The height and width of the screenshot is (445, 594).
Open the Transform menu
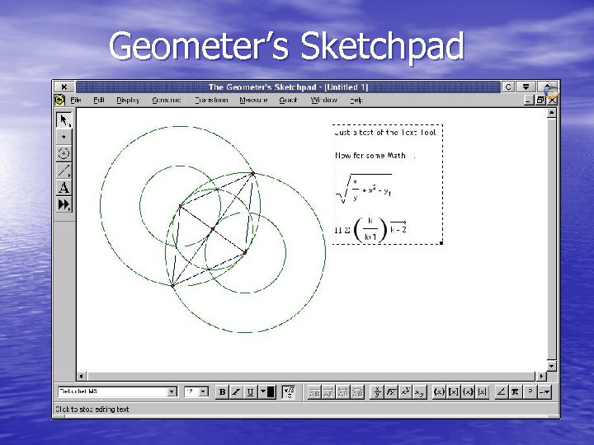[x=211, y=100]
